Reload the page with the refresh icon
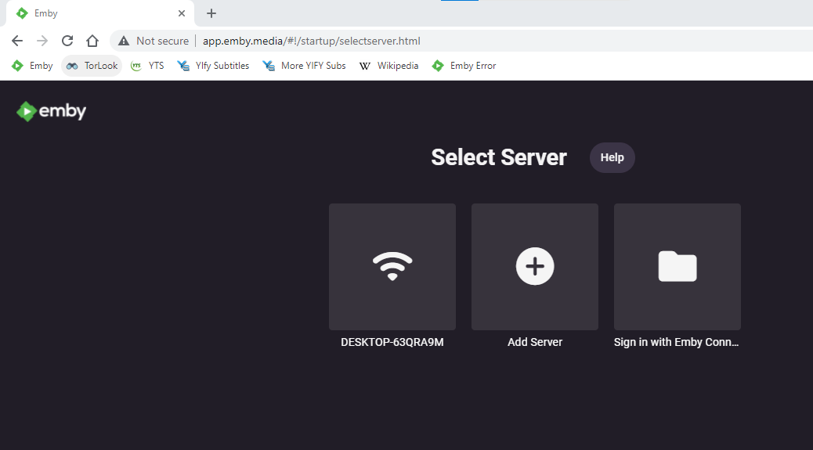Image resolution: width=813 pixels, height=450 pixels. [67, 41]
